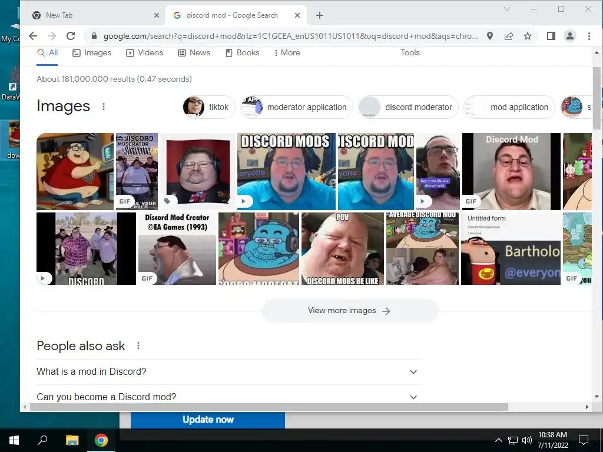This screenshot has width=603, height=452.
Task: Click the horizontal scrollbar thumb
Action: [269, 407]
